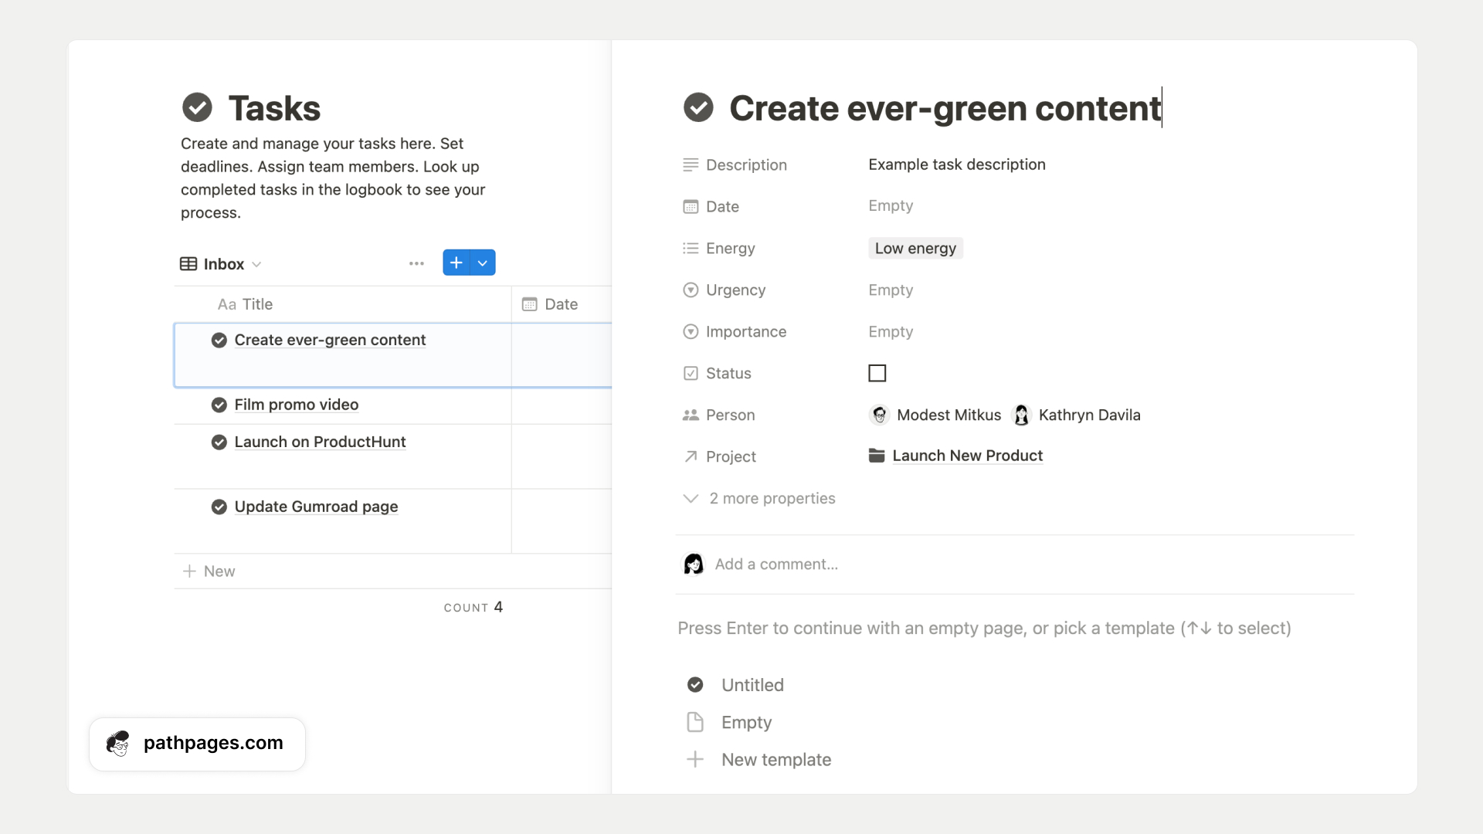Click the Person property people icon
The height and width of the screenshot is (834, 1483).
click(x=691, y=415)
